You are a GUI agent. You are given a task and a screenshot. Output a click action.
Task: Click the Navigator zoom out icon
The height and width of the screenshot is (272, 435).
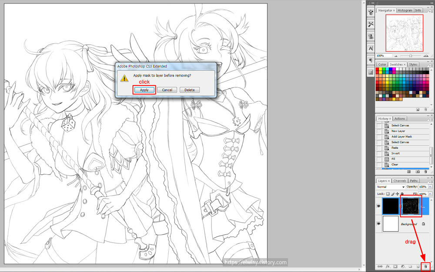click(396, 56)
